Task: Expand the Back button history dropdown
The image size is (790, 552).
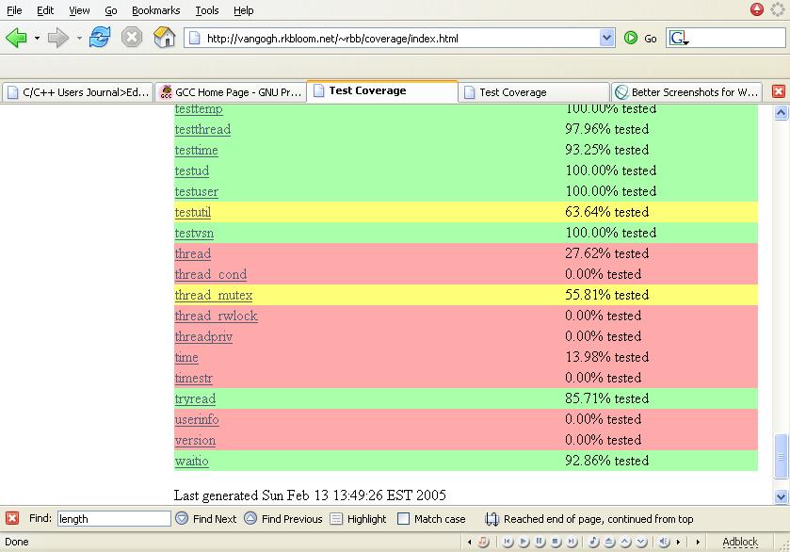Action: (37, 39)
